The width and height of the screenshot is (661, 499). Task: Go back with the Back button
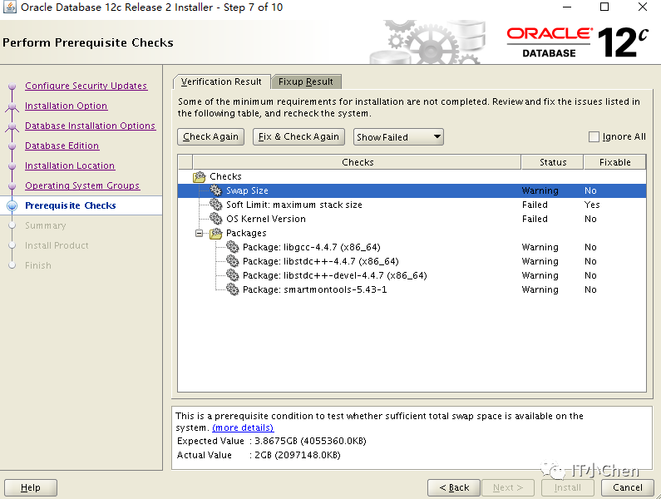click(454, 487)
